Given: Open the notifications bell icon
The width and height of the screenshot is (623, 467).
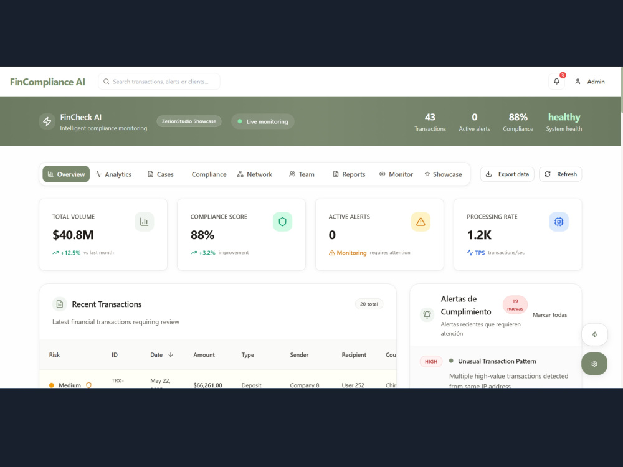Looking at the screenshot, I should [x=556, y=82].
